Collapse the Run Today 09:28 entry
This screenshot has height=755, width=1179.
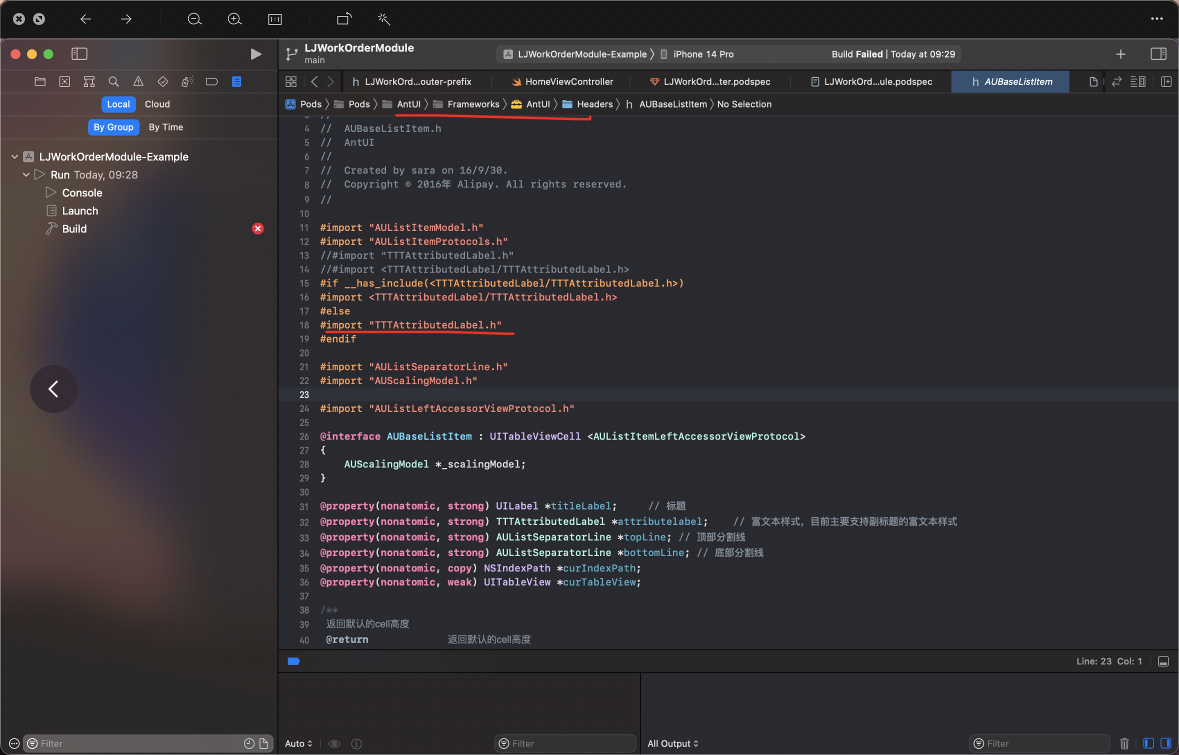click(26, 174)
